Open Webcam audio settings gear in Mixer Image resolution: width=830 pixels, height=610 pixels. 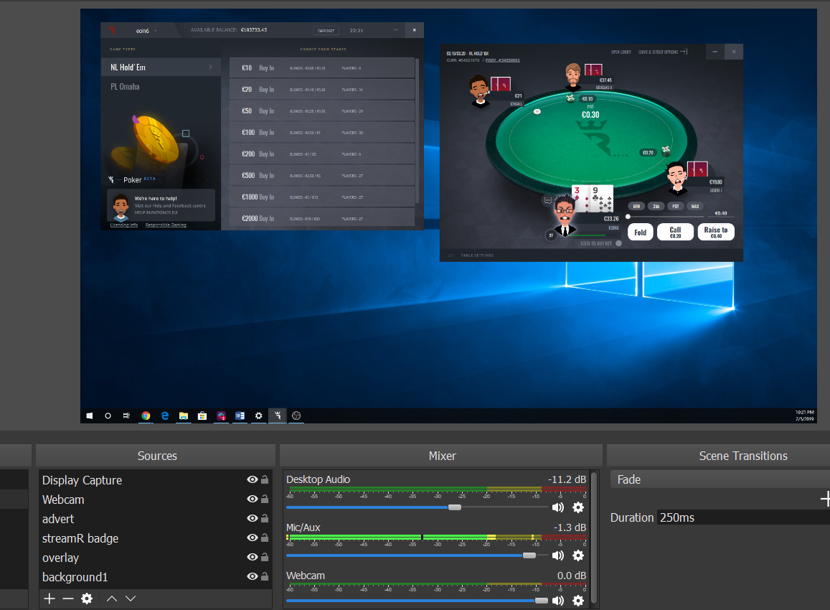(x=578, y=601)
